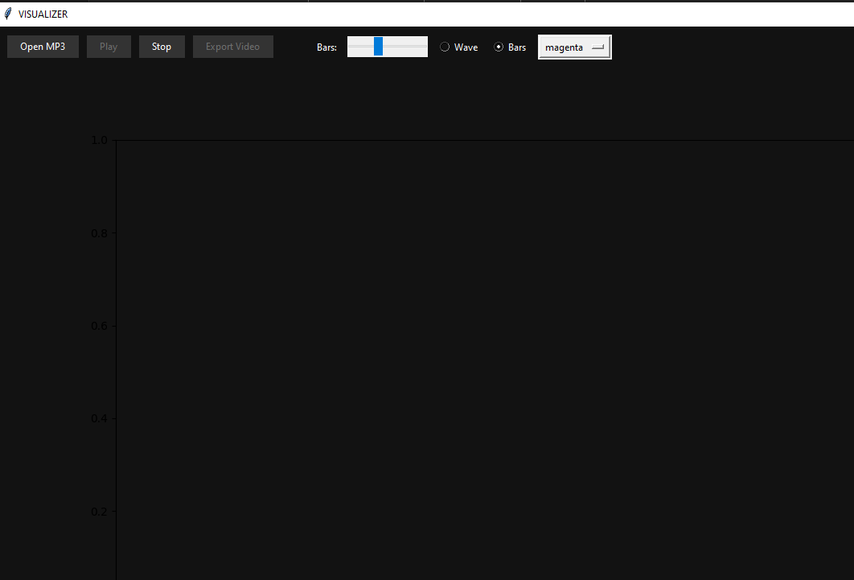
Task: Click the Export Video button
Action: pos(232,46)
